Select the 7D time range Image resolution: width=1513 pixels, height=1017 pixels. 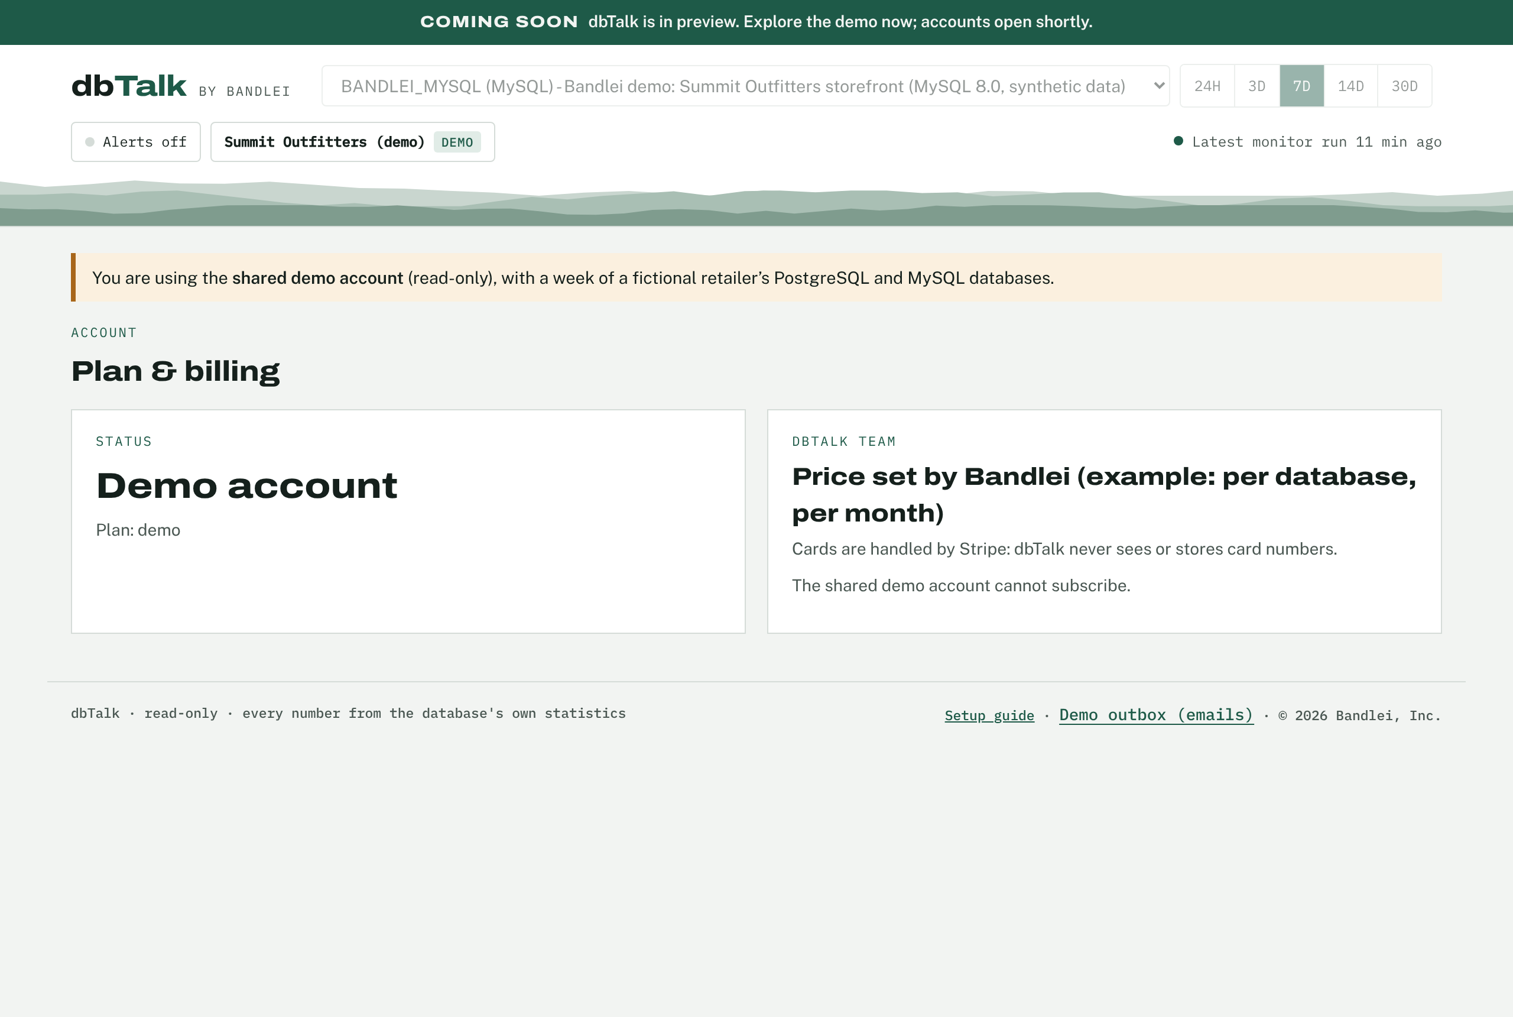[1301, 86]
